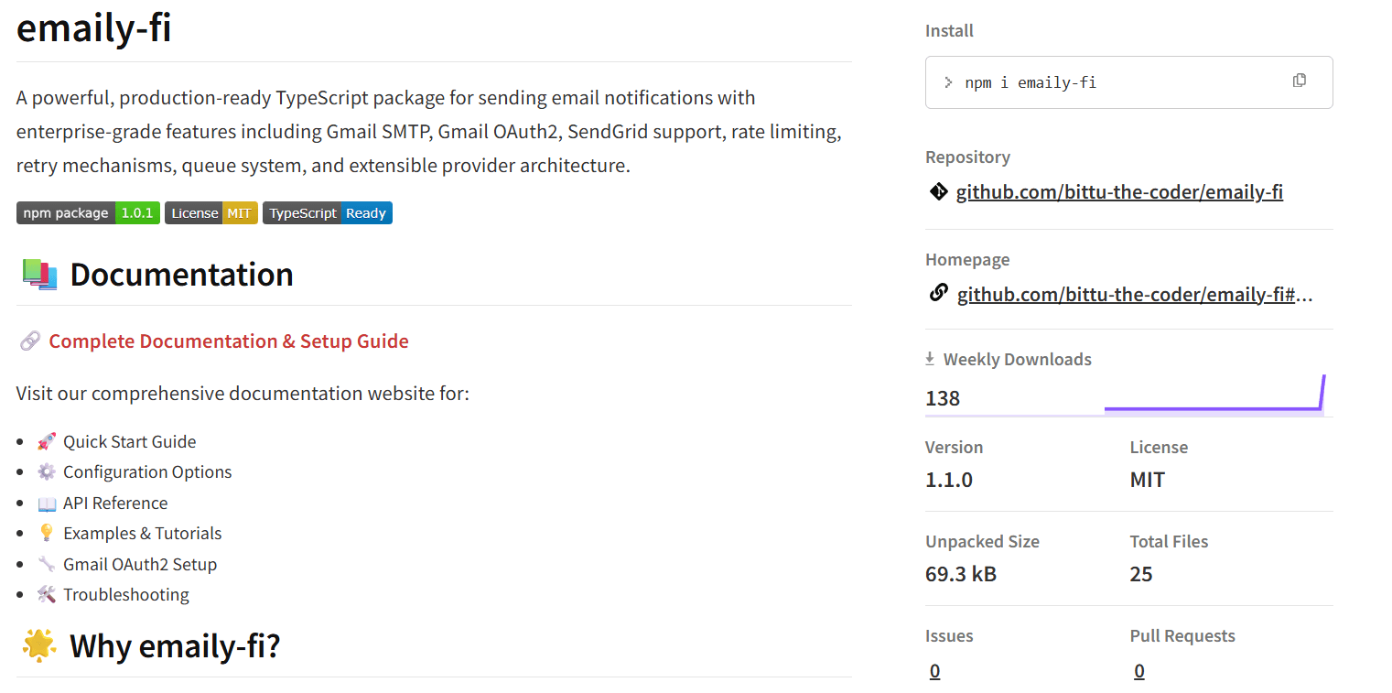The width and height of the screenshot is (1392, 693).
Task: Click the License MIT badge
Action: tap(211, 213)
